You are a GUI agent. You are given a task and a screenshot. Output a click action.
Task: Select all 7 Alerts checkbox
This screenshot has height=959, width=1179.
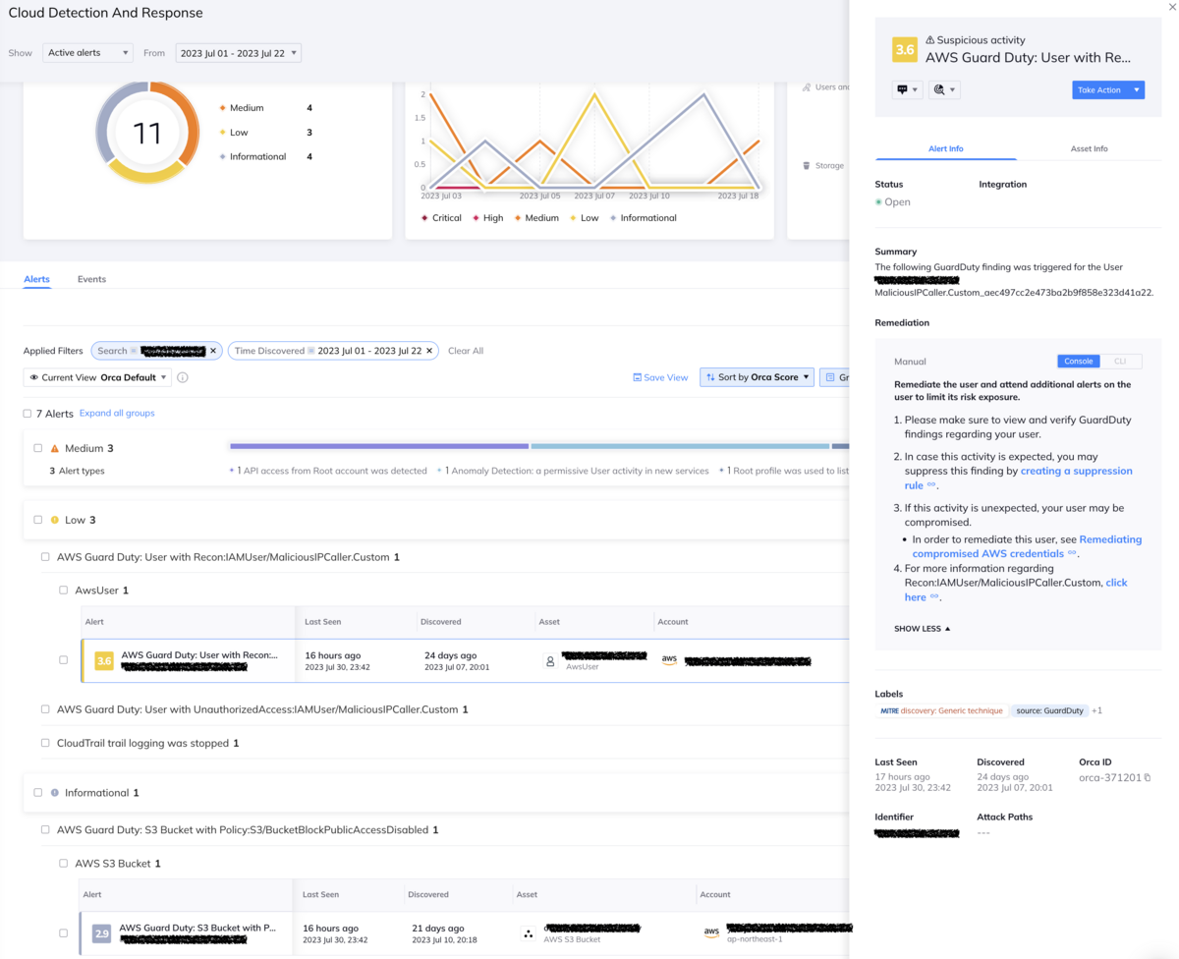[x=28, y=414]
